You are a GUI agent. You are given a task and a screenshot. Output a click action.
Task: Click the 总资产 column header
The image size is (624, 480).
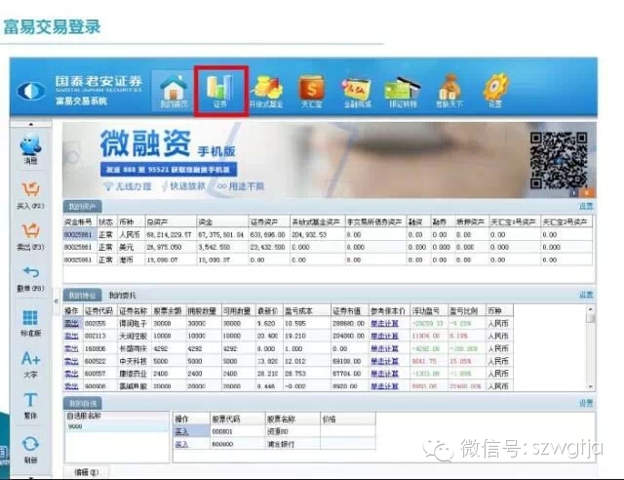(x=171, y=221)
